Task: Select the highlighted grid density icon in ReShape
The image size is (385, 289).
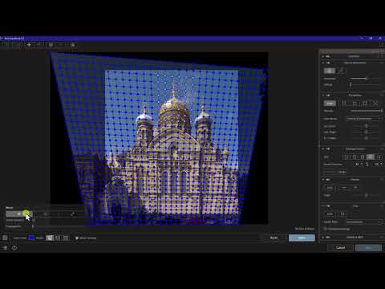Action: coord(371,157)
